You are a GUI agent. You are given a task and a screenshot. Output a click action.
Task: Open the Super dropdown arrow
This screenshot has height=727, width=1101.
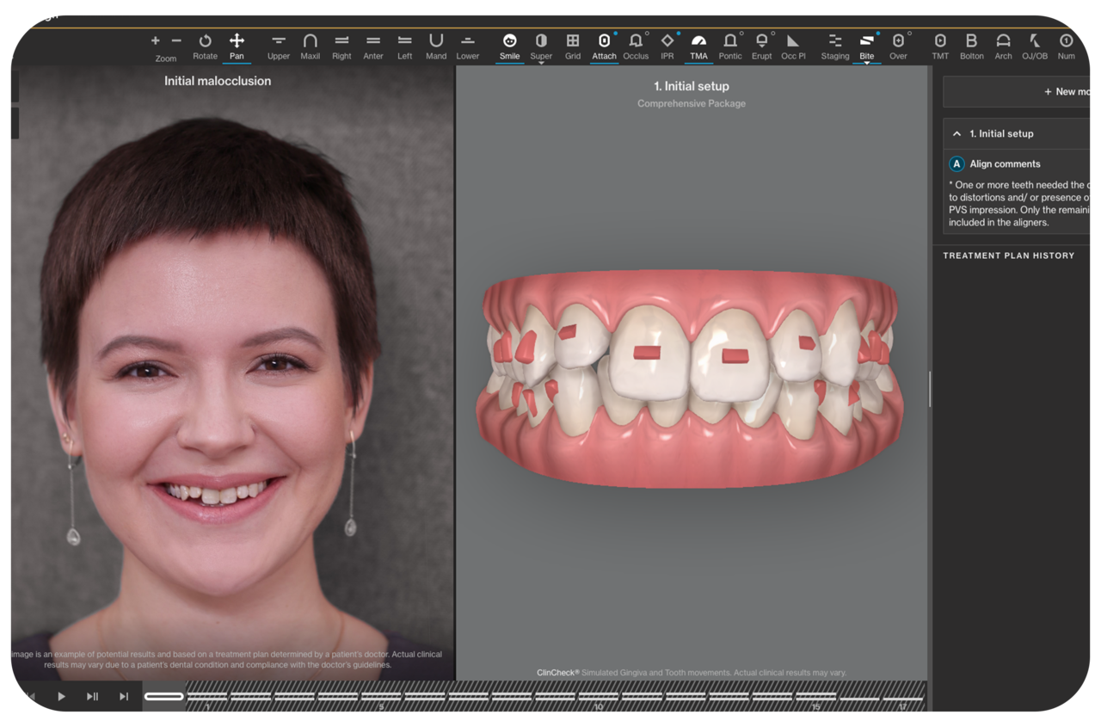tap(541, 63)
